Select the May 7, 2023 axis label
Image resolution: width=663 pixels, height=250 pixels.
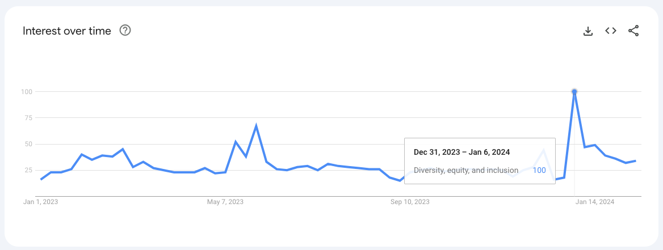click(x=225, y=202)
